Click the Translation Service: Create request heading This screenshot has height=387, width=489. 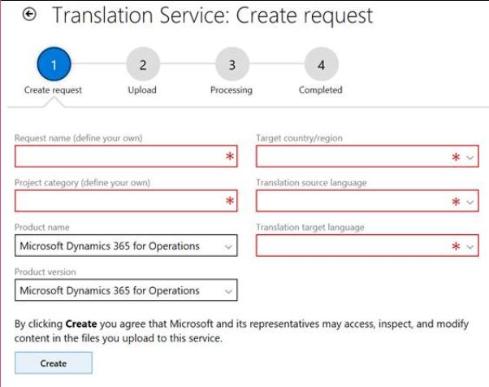click(212, 16)
